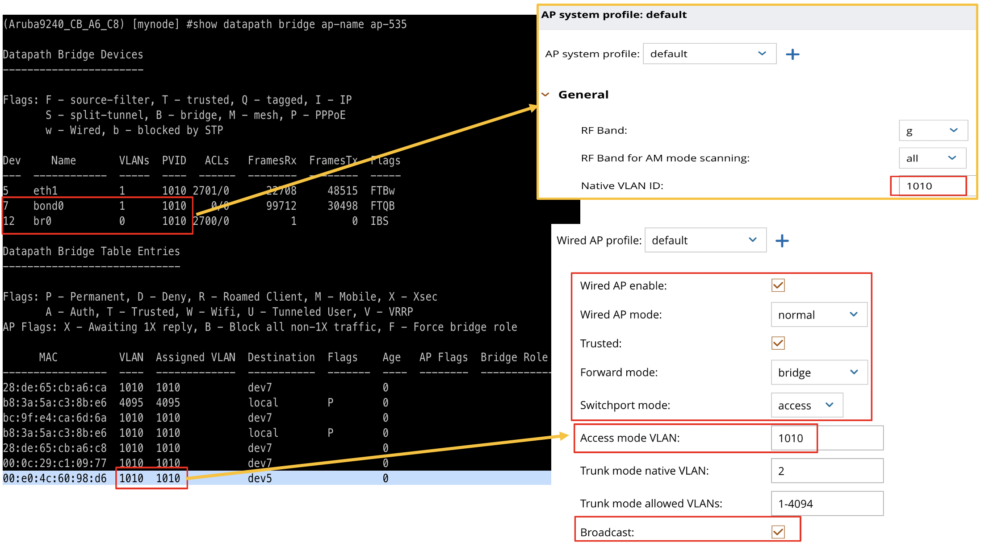This screenshot has height=546, width=981.
Task: Add a new AP system profile with plus icon
Action: pos(792,54)
